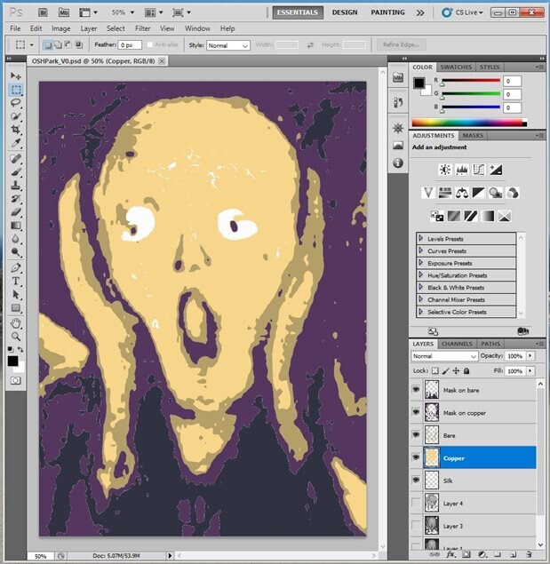This screenshot has height=564, width=550.
Task: Hide the Mask on bare layer
Action: (x=417, y=389)
